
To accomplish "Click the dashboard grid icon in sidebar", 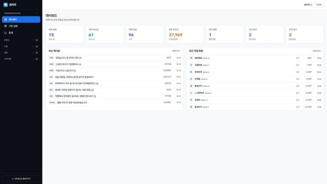I will click(x=6, y=19).
